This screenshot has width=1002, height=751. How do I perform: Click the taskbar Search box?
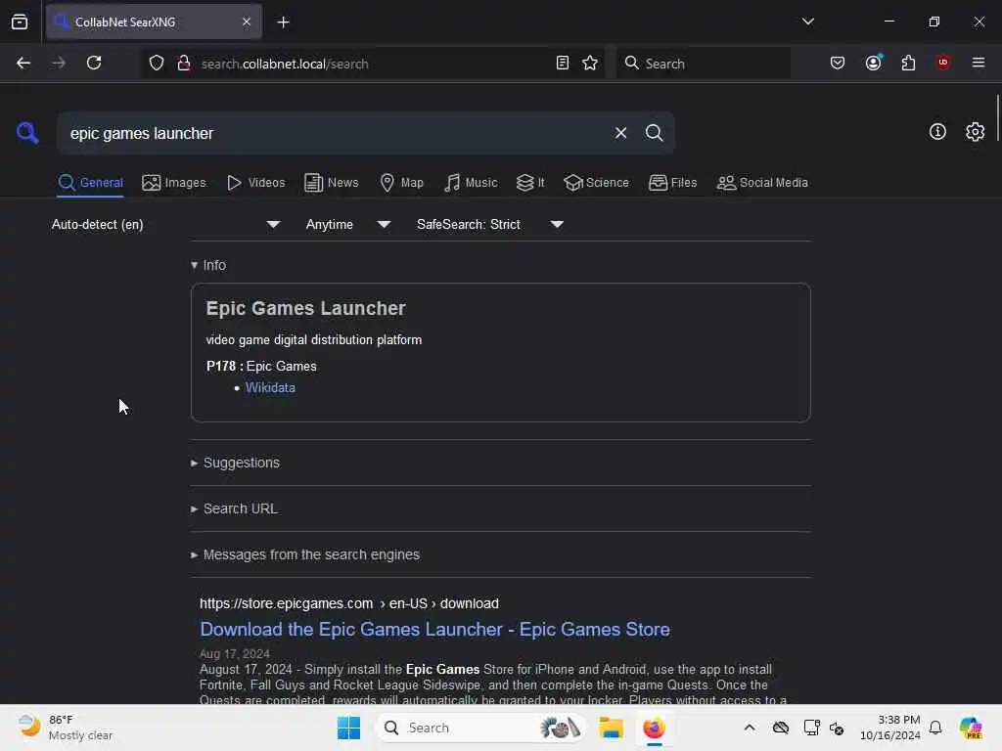[x=480, y=728]
